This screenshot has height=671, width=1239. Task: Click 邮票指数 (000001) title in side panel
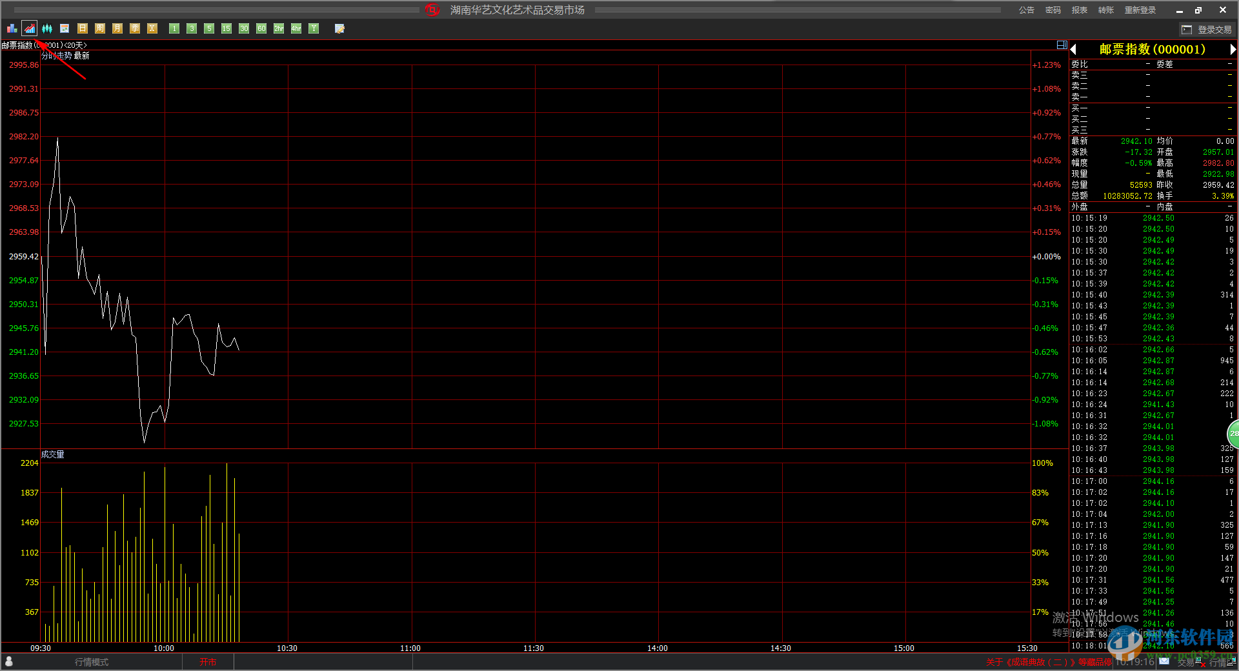click(1153, 49)
